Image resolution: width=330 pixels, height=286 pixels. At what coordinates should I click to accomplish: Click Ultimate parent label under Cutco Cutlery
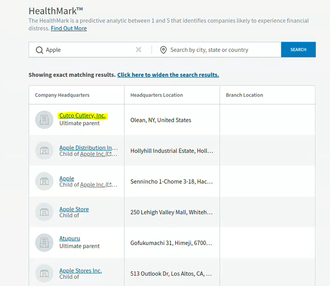[x=80, y=123]
